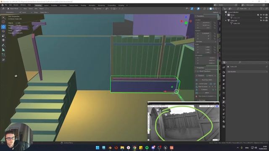The width and height of the screenshot is (269, 151).
Task: Switch to Rendered viewport shading
Action: (216, 8)
